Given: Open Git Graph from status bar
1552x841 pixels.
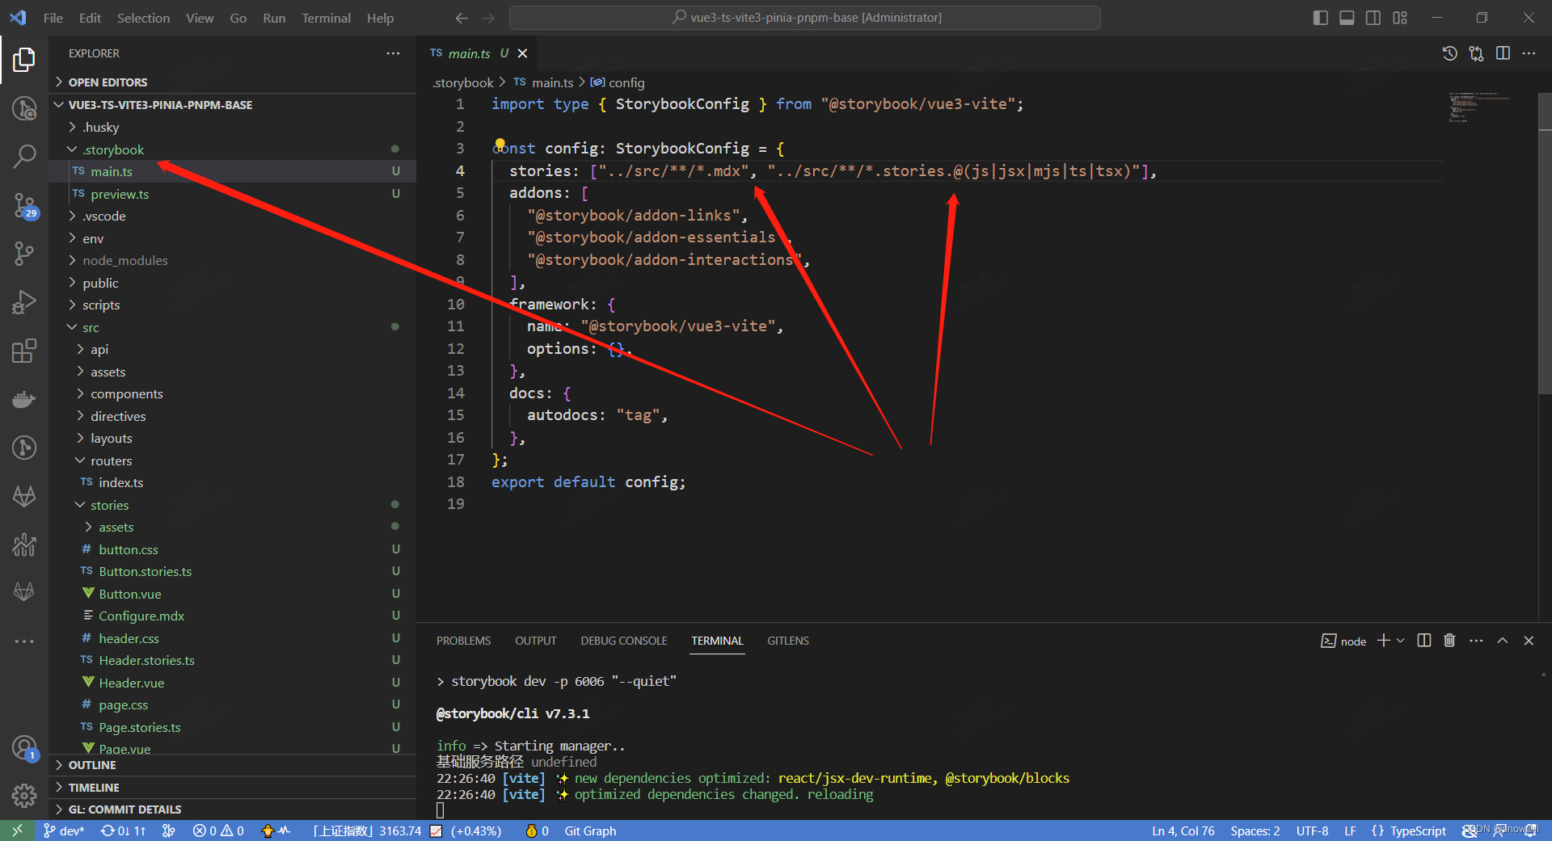Looking at the screenshot, I should coord(590,830).
